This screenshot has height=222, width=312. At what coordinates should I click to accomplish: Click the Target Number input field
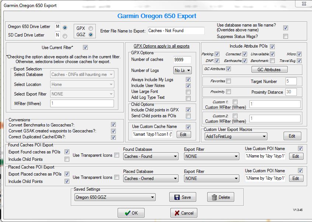tap(291, 81)
